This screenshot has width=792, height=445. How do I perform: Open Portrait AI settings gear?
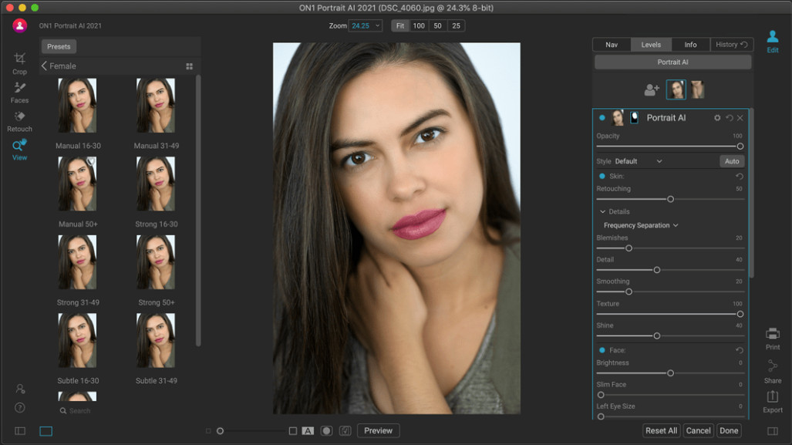[717, 118]
